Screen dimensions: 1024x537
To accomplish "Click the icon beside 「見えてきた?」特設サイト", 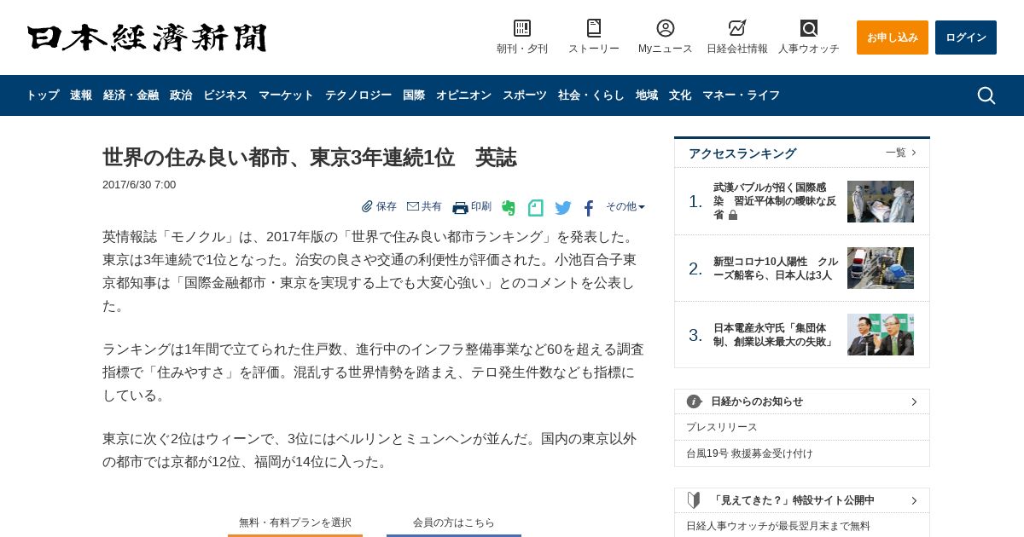I will [x=694, y=500].
